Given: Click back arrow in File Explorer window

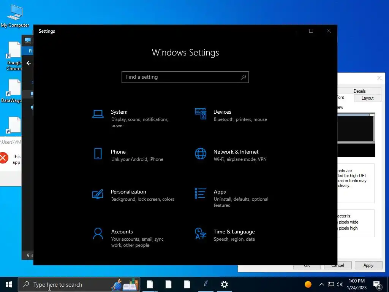Looking at the screenshot, I should coord(29,63).
